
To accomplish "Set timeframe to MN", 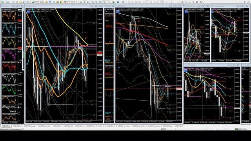I will (x=158, y=2).
